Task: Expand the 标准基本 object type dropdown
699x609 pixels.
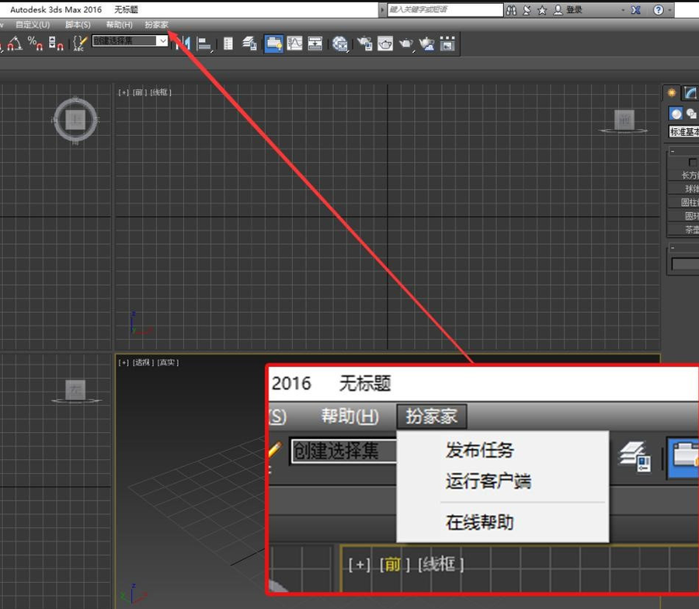Action: (x=683, y=131)
